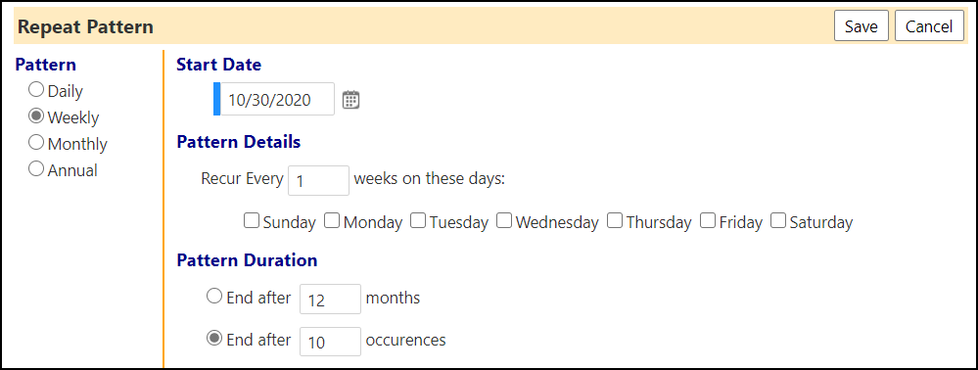
Task: Check the Saturday checkbox
Action: [777, 221]
